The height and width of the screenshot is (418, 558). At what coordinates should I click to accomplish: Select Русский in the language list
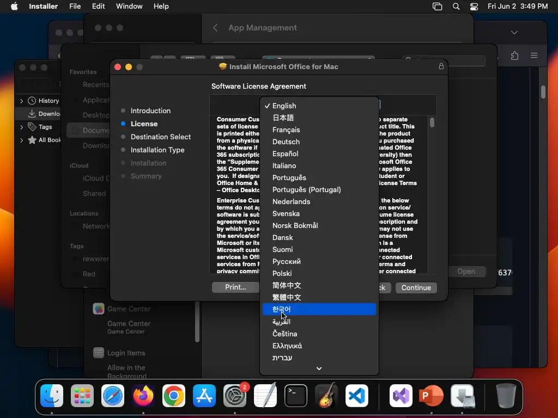319,261
